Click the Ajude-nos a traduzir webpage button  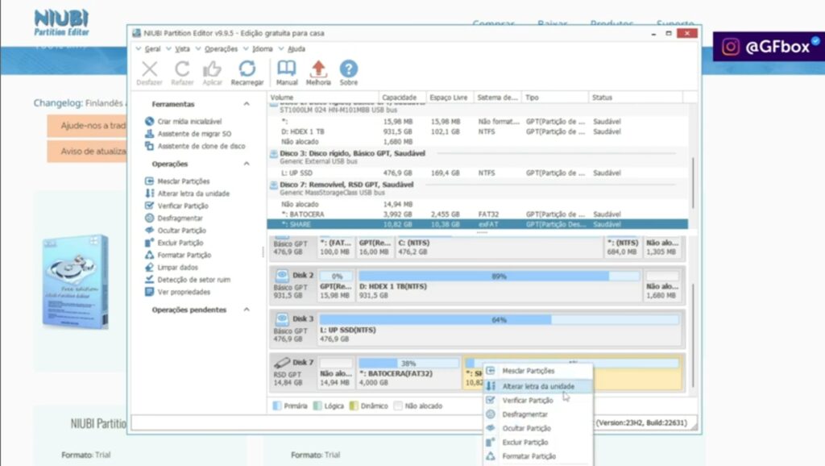point(87,126)
